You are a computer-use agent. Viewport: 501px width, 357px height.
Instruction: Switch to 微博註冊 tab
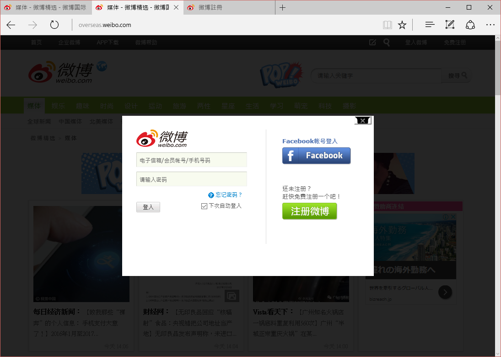pyautogui.click(x=229, y=7)
